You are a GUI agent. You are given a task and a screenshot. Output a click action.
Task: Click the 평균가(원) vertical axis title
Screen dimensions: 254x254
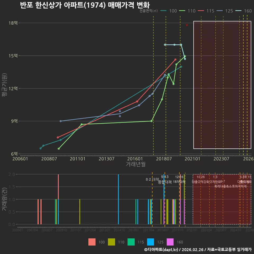coord(4,85)
